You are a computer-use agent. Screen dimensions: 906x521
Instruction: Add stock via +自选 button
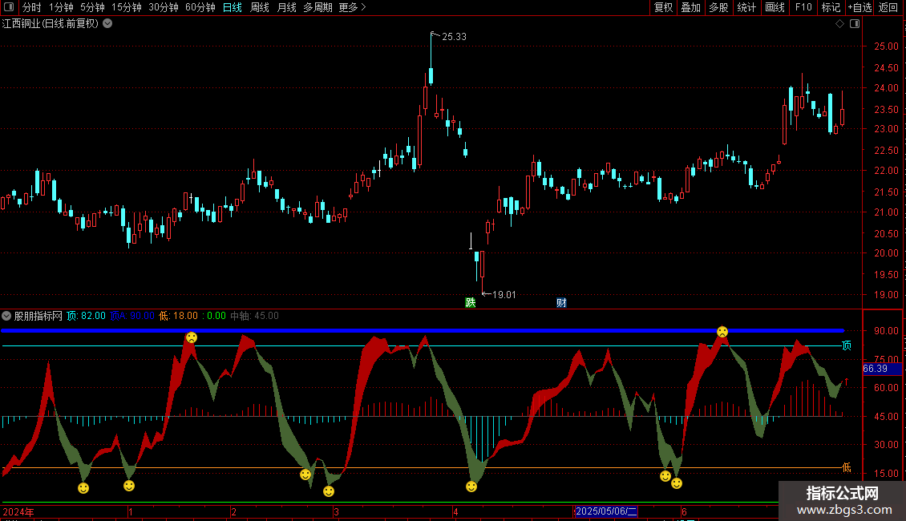[859, 7]
